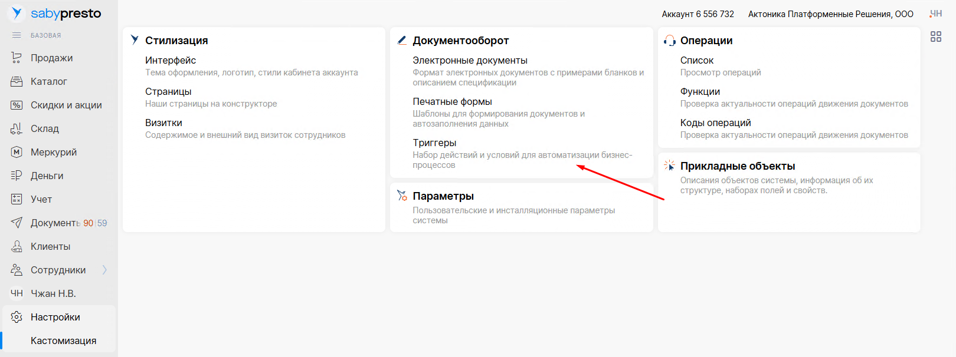
Task: Toggle the hamburger menu next to БАЗОВАЯ
Action: tap(17, 35)
